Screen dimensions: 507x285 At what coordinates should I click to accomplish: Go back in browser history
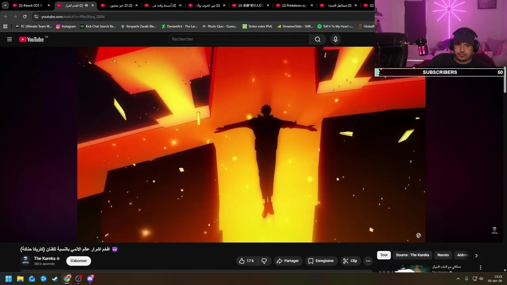[x=6, y=17]
